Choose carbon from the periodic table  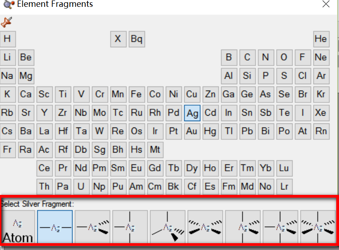point(247,58)
